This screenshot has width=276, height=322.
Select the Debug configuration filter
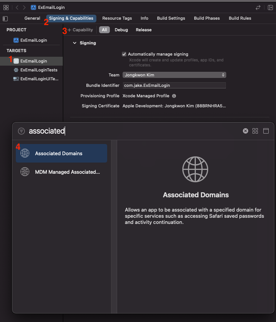(121, 30)
